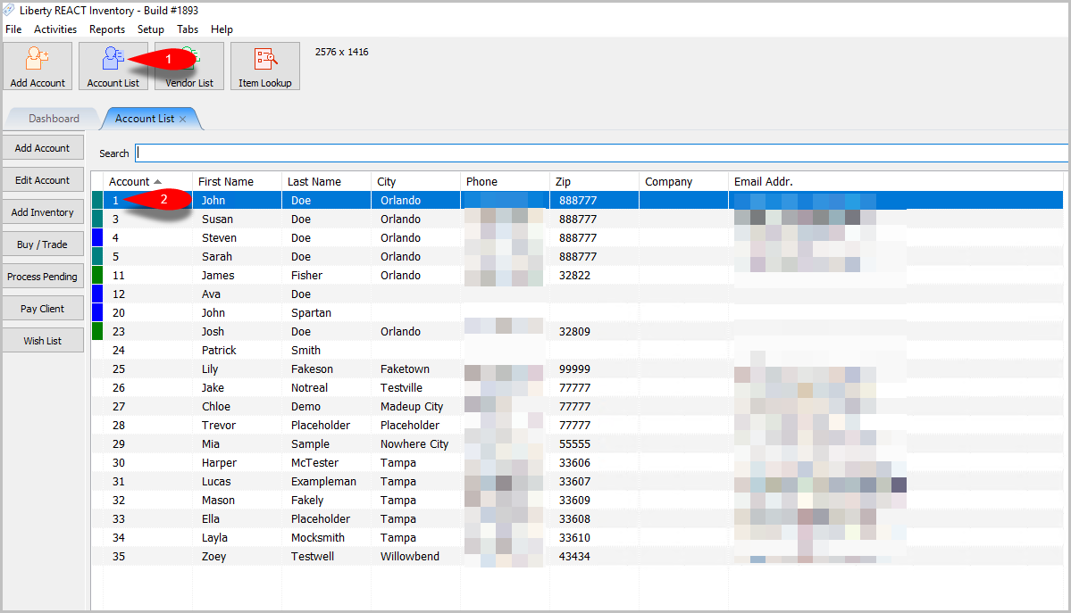Screen dimensions: 1071x613
Task: Click the Pay Client button
Action: pyautogui.click(x=42, y=309)
